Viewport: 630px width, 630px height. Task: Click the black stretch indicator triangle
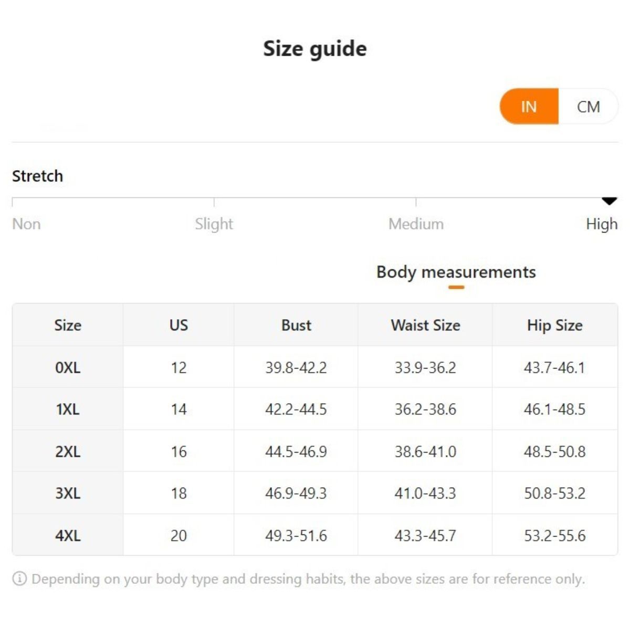609,201
